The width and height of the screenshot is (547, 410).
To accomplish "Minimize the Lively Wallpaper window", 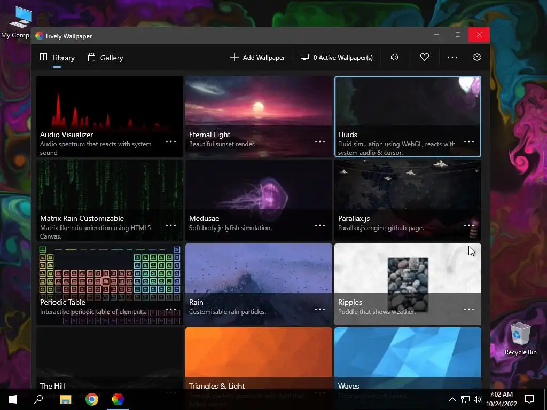I will click(436, 35).
